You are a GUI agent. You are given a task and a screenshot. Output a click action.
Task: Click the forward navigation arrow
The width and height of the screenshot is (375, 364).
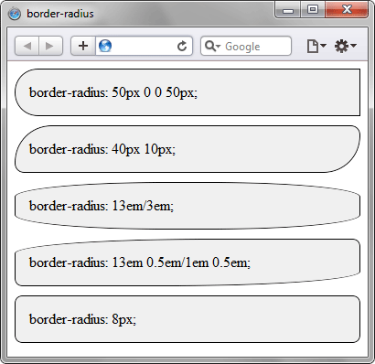50,46
